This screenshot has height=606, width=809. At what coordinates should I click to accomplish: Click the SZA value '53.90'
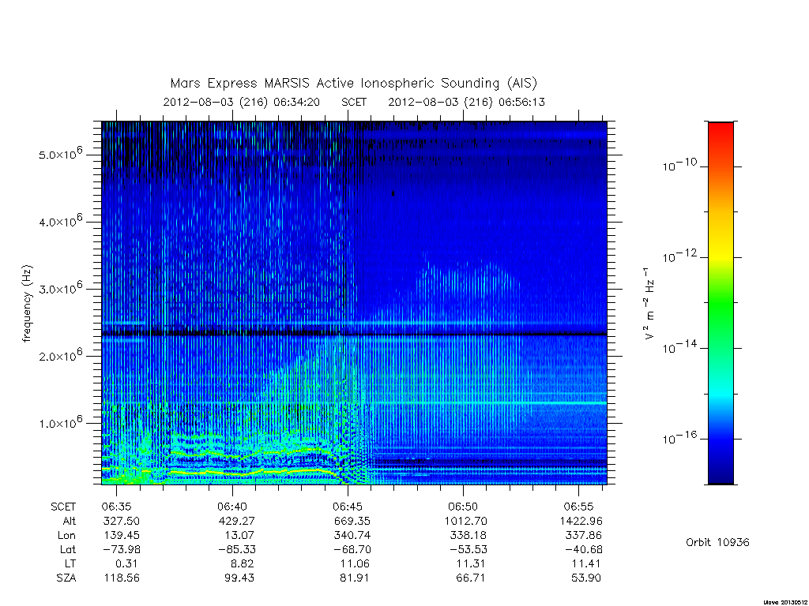click(x=585, y=578)
